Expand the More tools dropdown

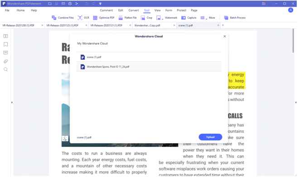point(207,18)
